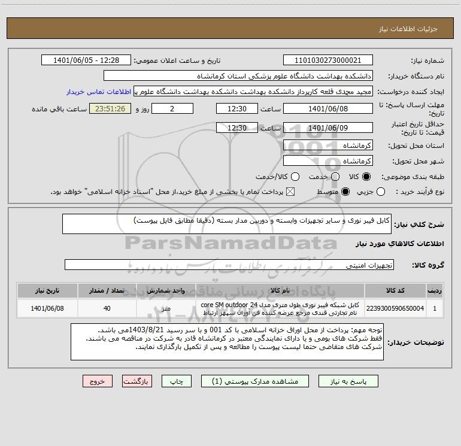
Task: Select the خدمت radio button
Action: pos(335,177)
